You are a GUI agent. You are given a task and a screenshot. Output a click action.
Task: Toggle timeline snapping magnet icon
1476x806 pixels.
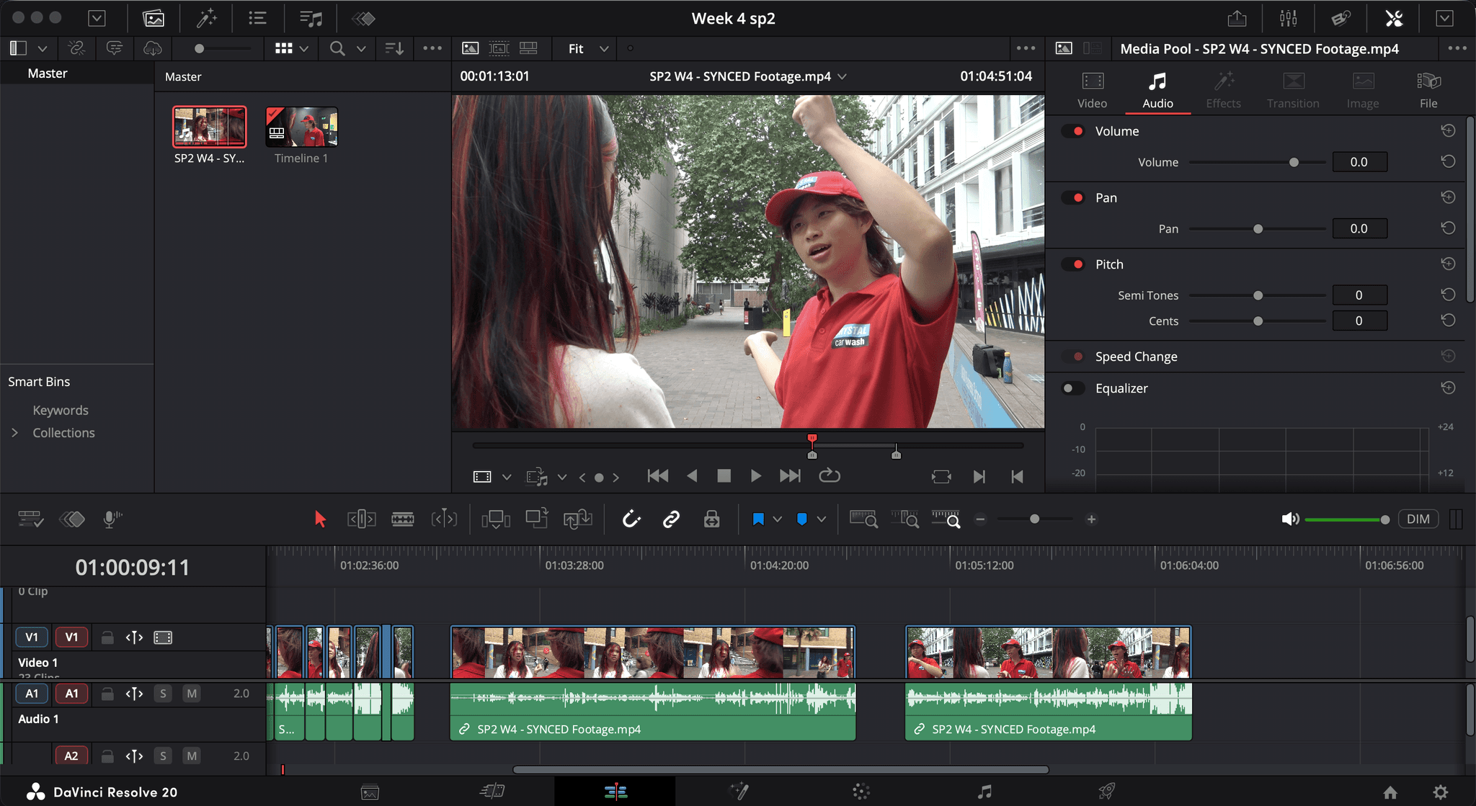click(631, 519)
